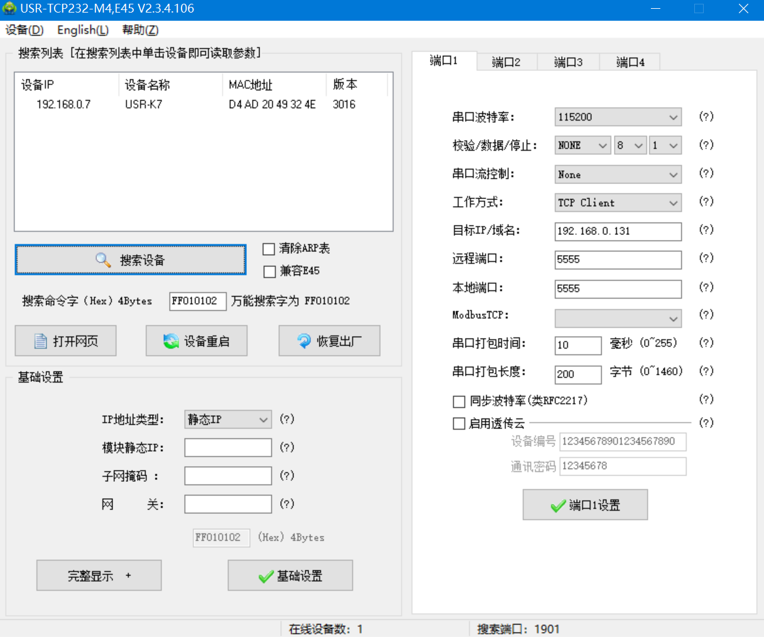
Task: Click the (?) help beside 网关
Action: pyautogui.click(x=287, y=503)
